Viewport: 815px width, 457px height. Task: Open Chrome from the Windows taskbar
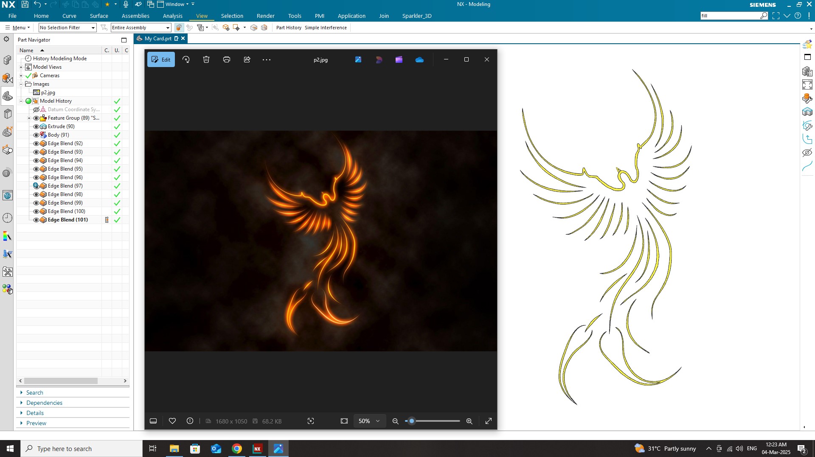point(237,449)
